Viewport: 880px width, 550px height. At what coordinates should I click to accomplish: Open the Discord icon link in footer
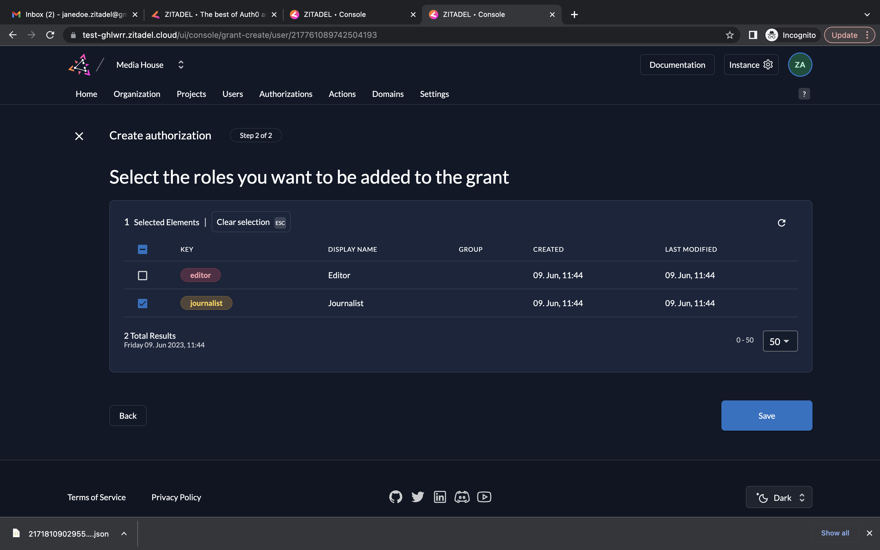462,497
